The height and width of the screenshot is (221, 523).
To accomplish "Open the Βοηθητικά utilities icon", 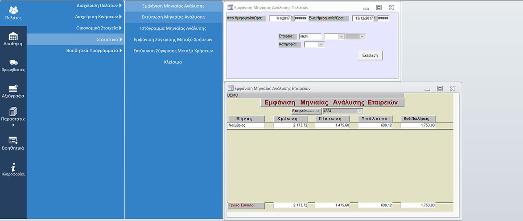I will pos(13,143).
